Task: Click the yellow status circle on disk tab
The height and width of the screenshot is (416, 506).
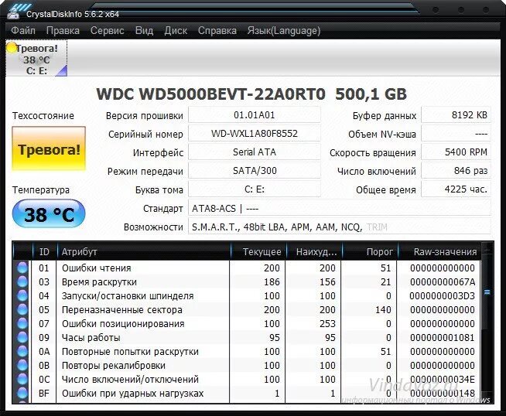Action: tap(12, 48)
